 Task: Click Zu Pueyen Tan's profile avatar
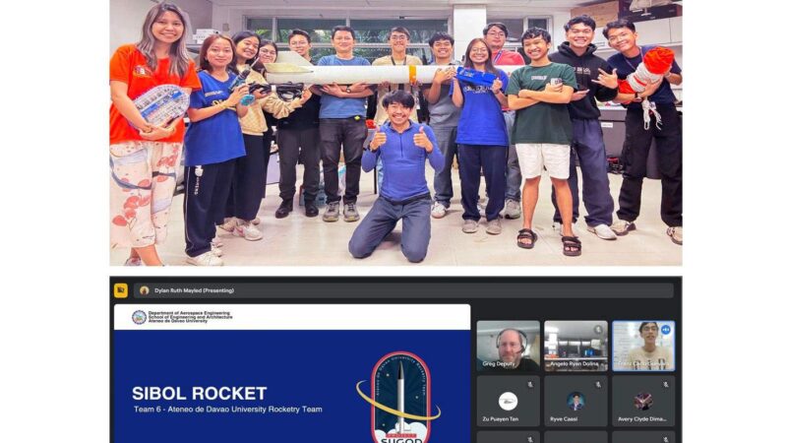click(x=508, y=402)
